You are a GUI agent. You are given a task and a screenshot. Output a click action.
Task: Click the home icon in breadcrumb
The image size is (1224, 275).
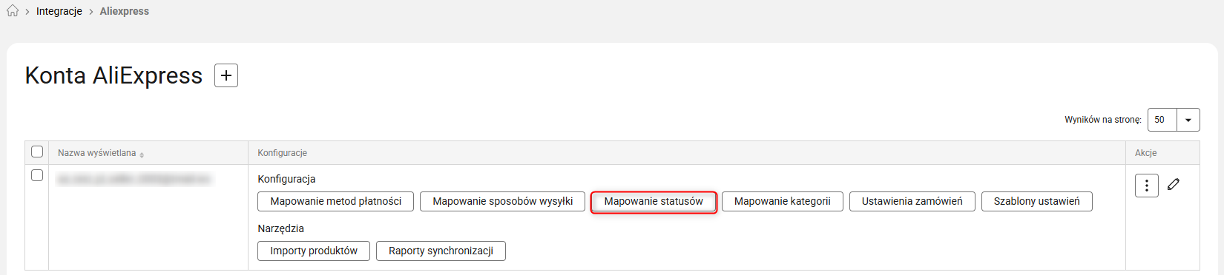(x=13, y=11)
